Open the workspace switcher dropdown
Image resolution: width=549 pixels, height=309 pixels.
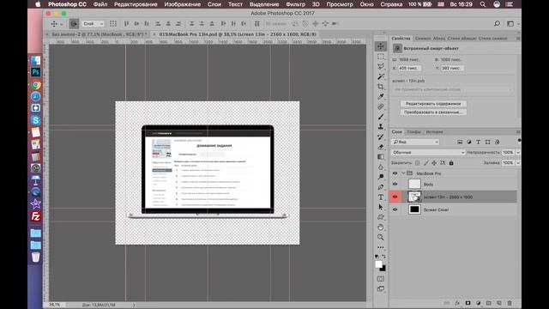(512, 24)
